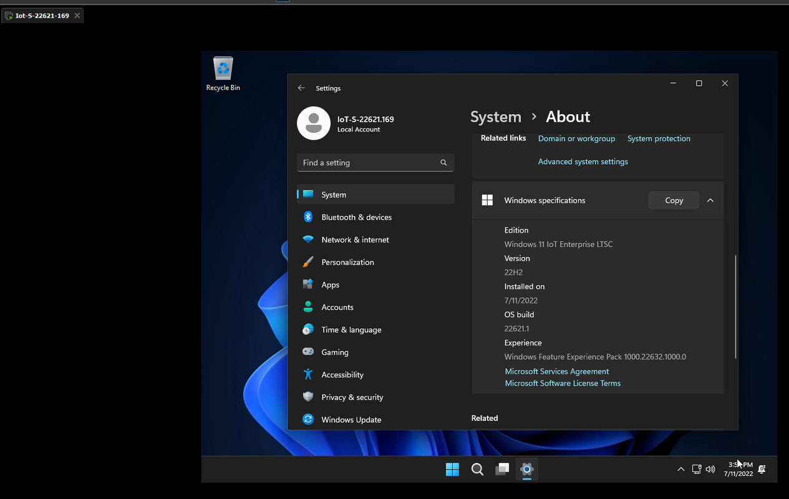Click the search magnifier in Find a setting
The width and height of the screenshot is (789, 499).
(443, 163)
